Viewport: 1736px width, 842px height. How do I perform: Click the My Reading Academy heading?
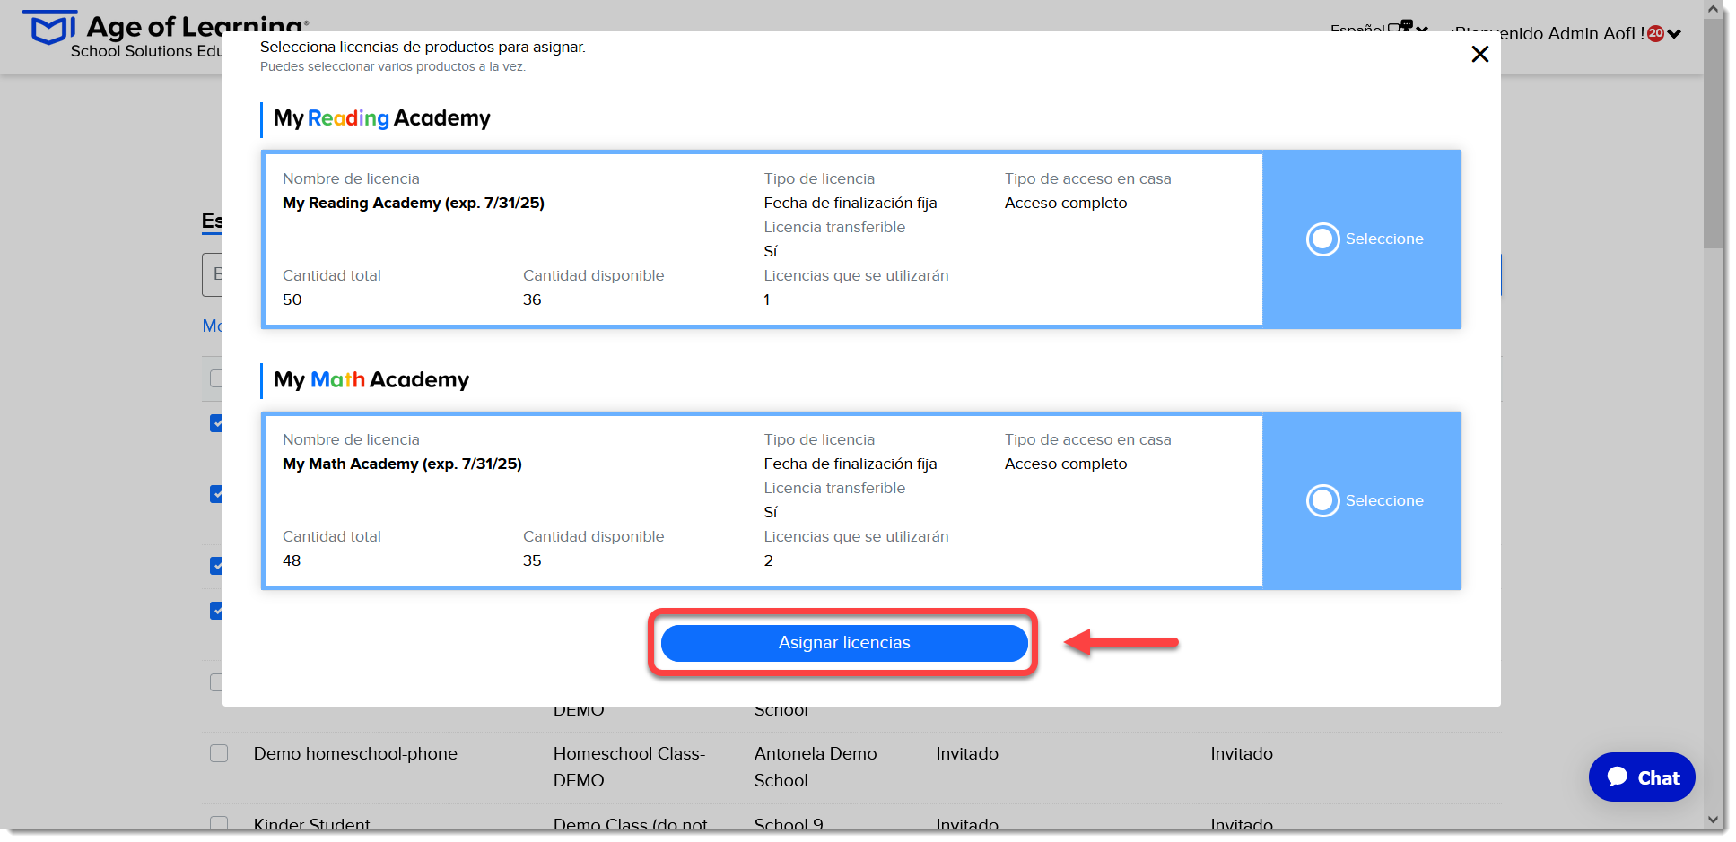[382, 118]
